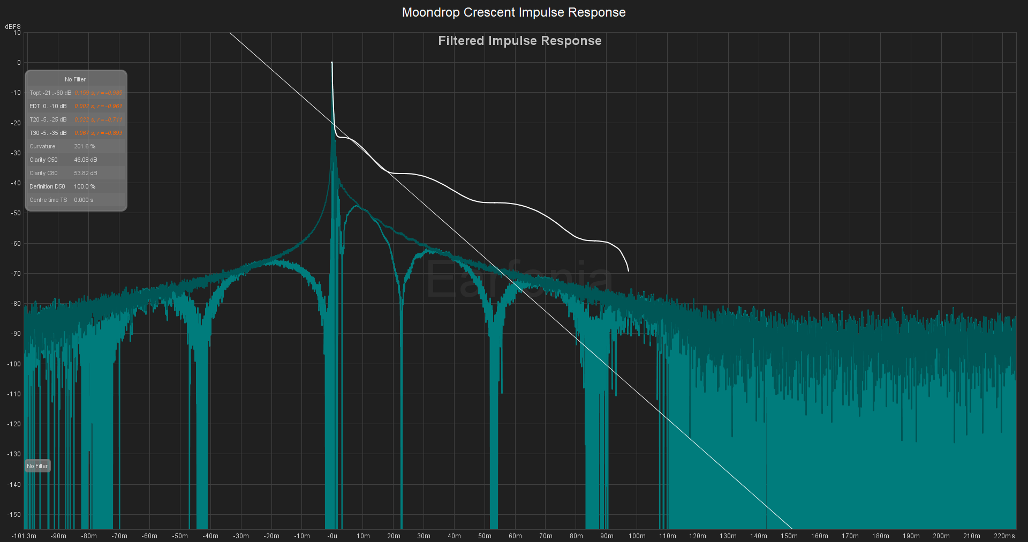Click the Topt value 0.159 s, r = -0.985

click(x=99, y=93)
